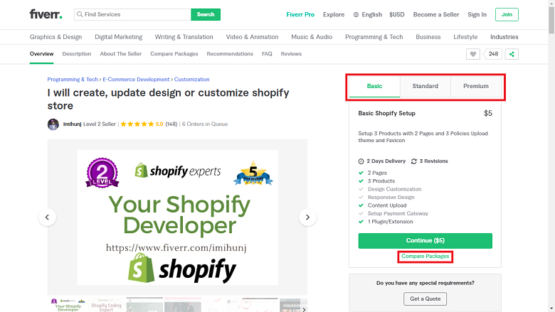Open Programming & Tech category menu
Screen dimensions: 555x312
point(374,37)
